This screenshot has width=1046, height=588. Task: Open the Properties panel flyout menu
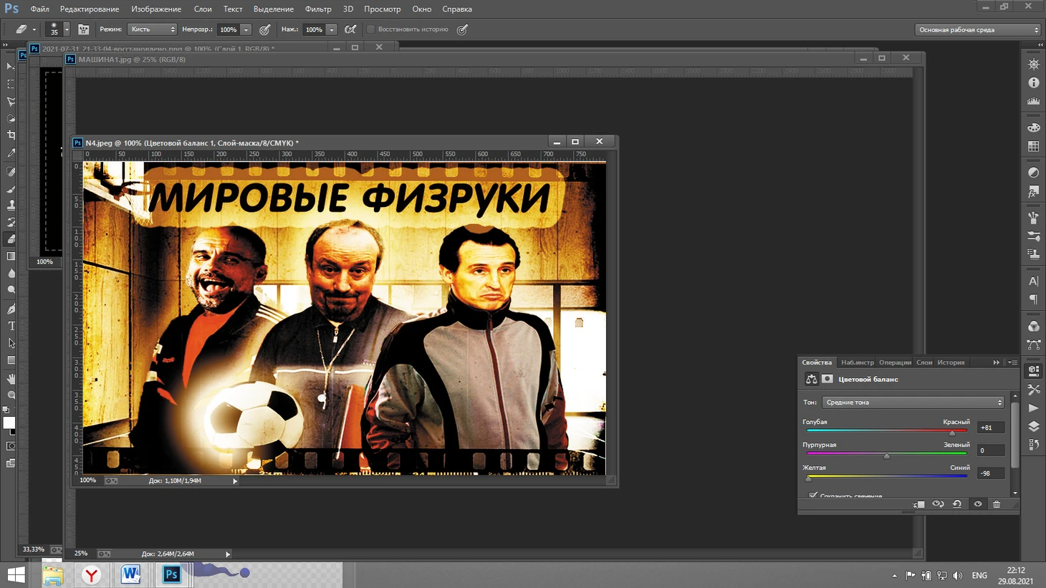coord(1012,362)
